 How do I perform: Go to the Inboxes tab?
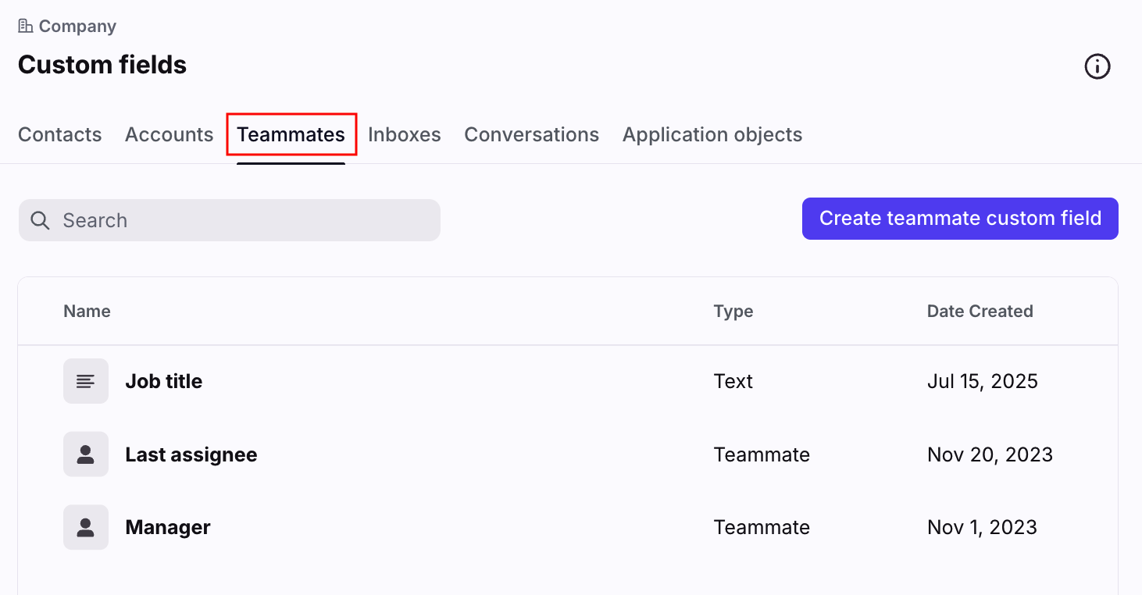(404, 134)
